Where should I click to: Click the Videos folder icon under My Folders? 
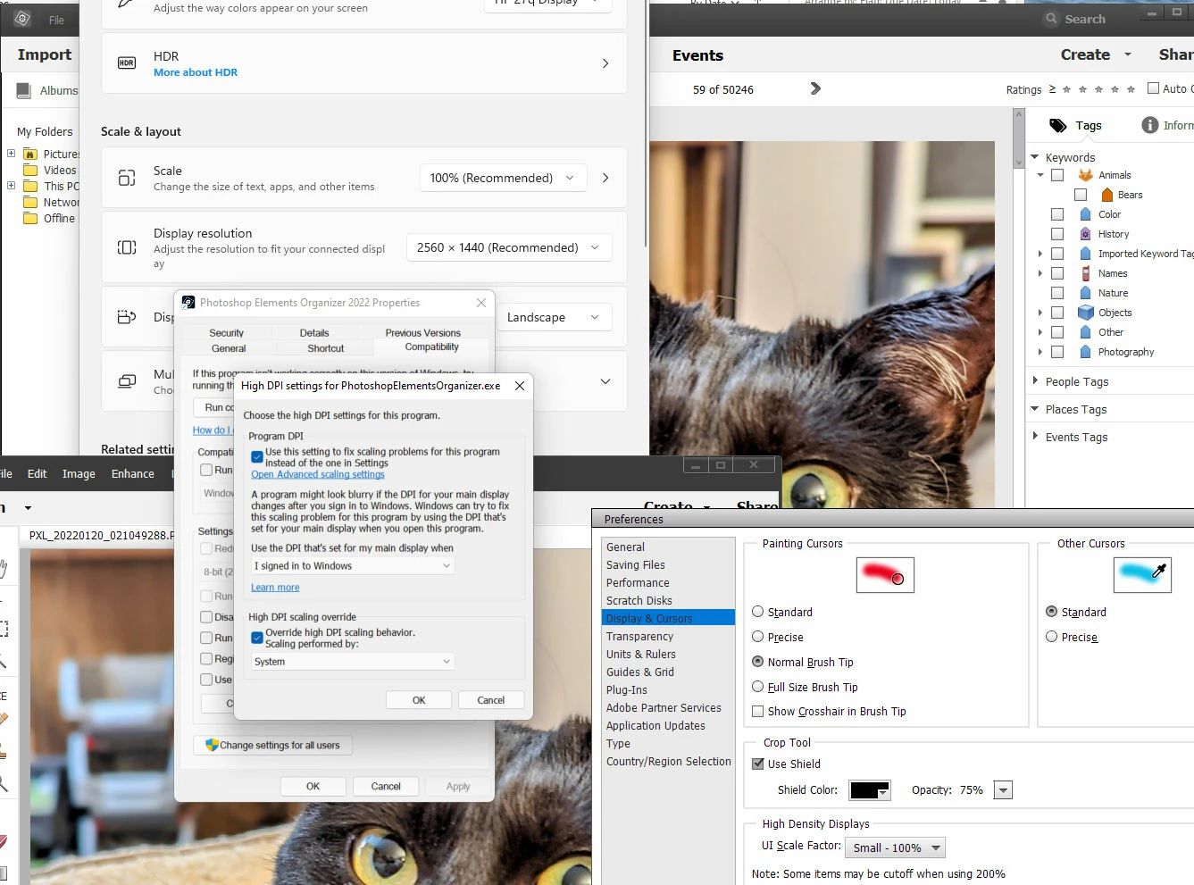click(30, 170)
